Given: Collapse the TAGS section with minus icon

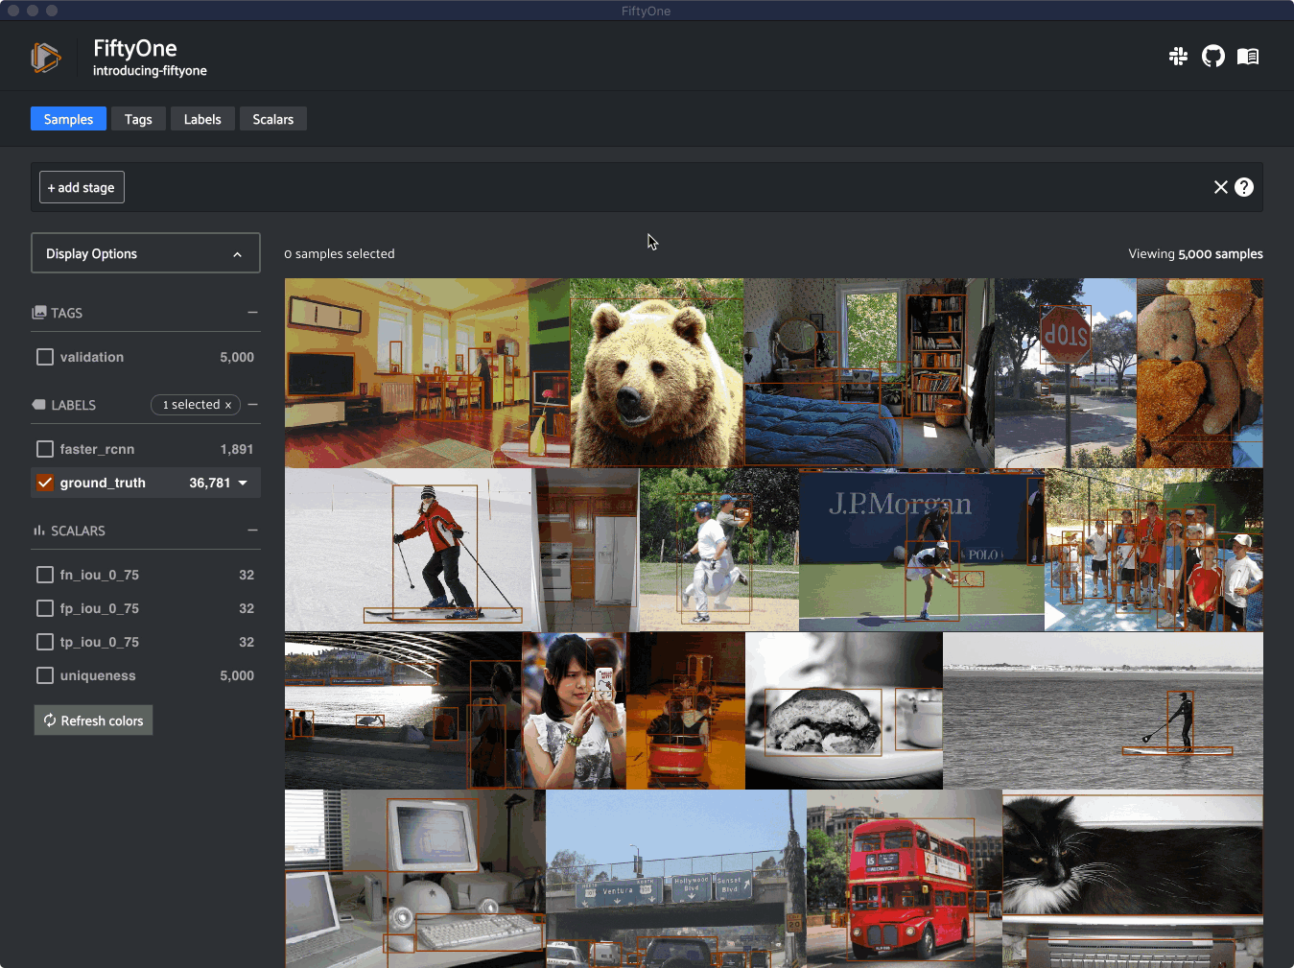Looking at the screenshot, I should click(252, 313).
